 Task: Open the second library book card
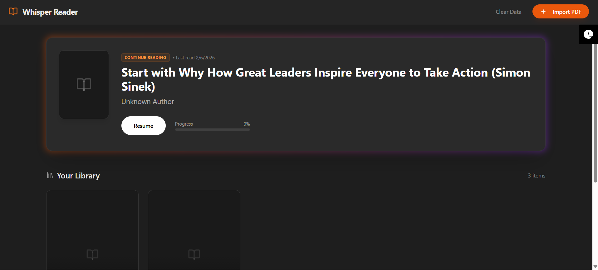pyautogui.click(x=194, y=230)
